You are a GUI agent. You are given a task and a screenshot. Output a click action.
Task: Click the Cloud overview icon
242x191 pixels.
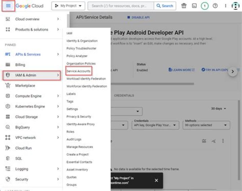tap(8, 19)
